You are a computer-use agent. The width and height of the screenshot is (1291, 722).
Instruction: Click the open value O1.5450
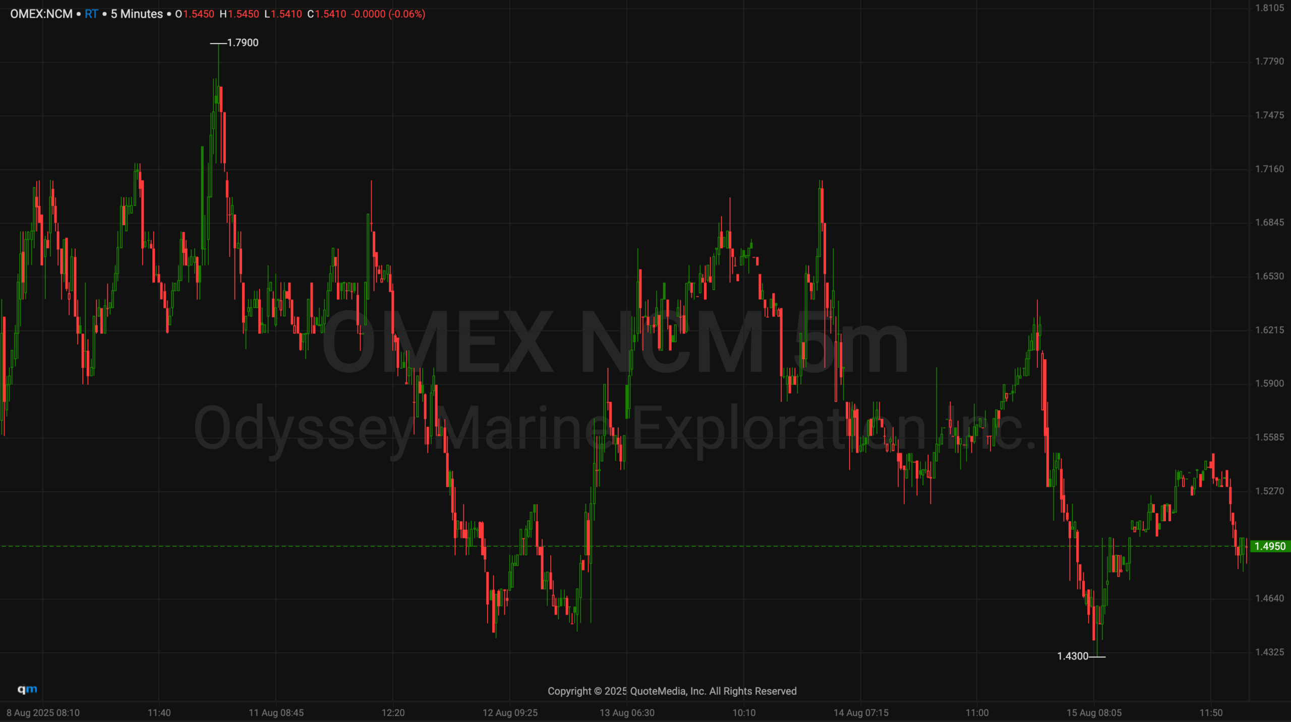pyautogui.click(x=195, y=14)
